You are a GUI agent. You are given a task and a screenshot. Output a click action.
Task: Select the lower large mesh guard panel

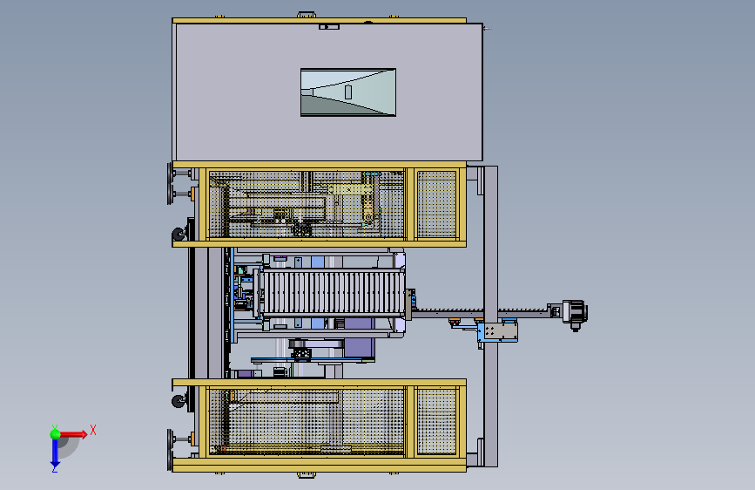(307, 421)
